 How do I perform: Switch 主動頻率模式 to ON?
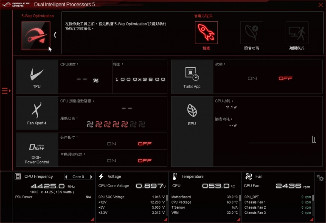click(112, 161)
